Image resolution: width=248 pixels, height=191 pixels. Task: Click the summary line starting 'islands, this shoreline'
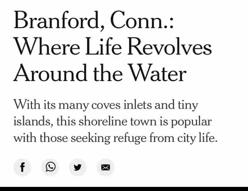[113, 121]
